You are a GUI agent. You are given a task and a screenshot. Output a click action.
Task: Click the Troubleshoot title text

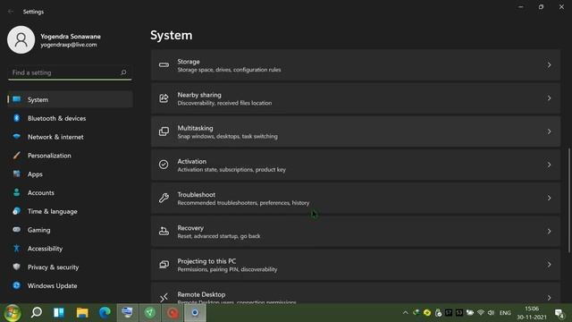point(197,195)
